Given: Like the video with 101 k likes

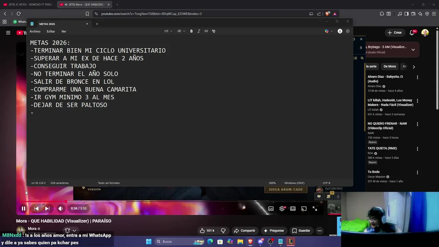Looking at the screenshot, I should click(x=207, y=231).
